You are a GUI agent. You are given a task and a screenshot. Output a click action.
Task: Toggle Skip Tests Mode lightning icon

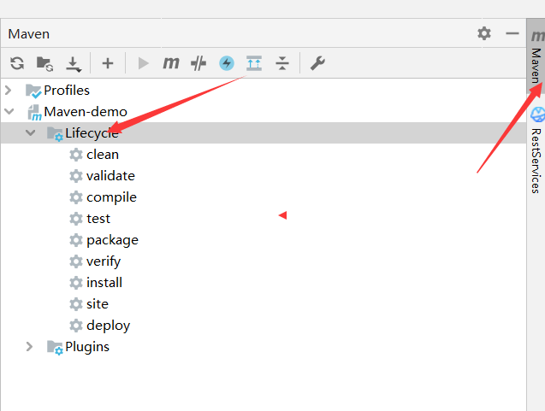(x=227, y=63)
